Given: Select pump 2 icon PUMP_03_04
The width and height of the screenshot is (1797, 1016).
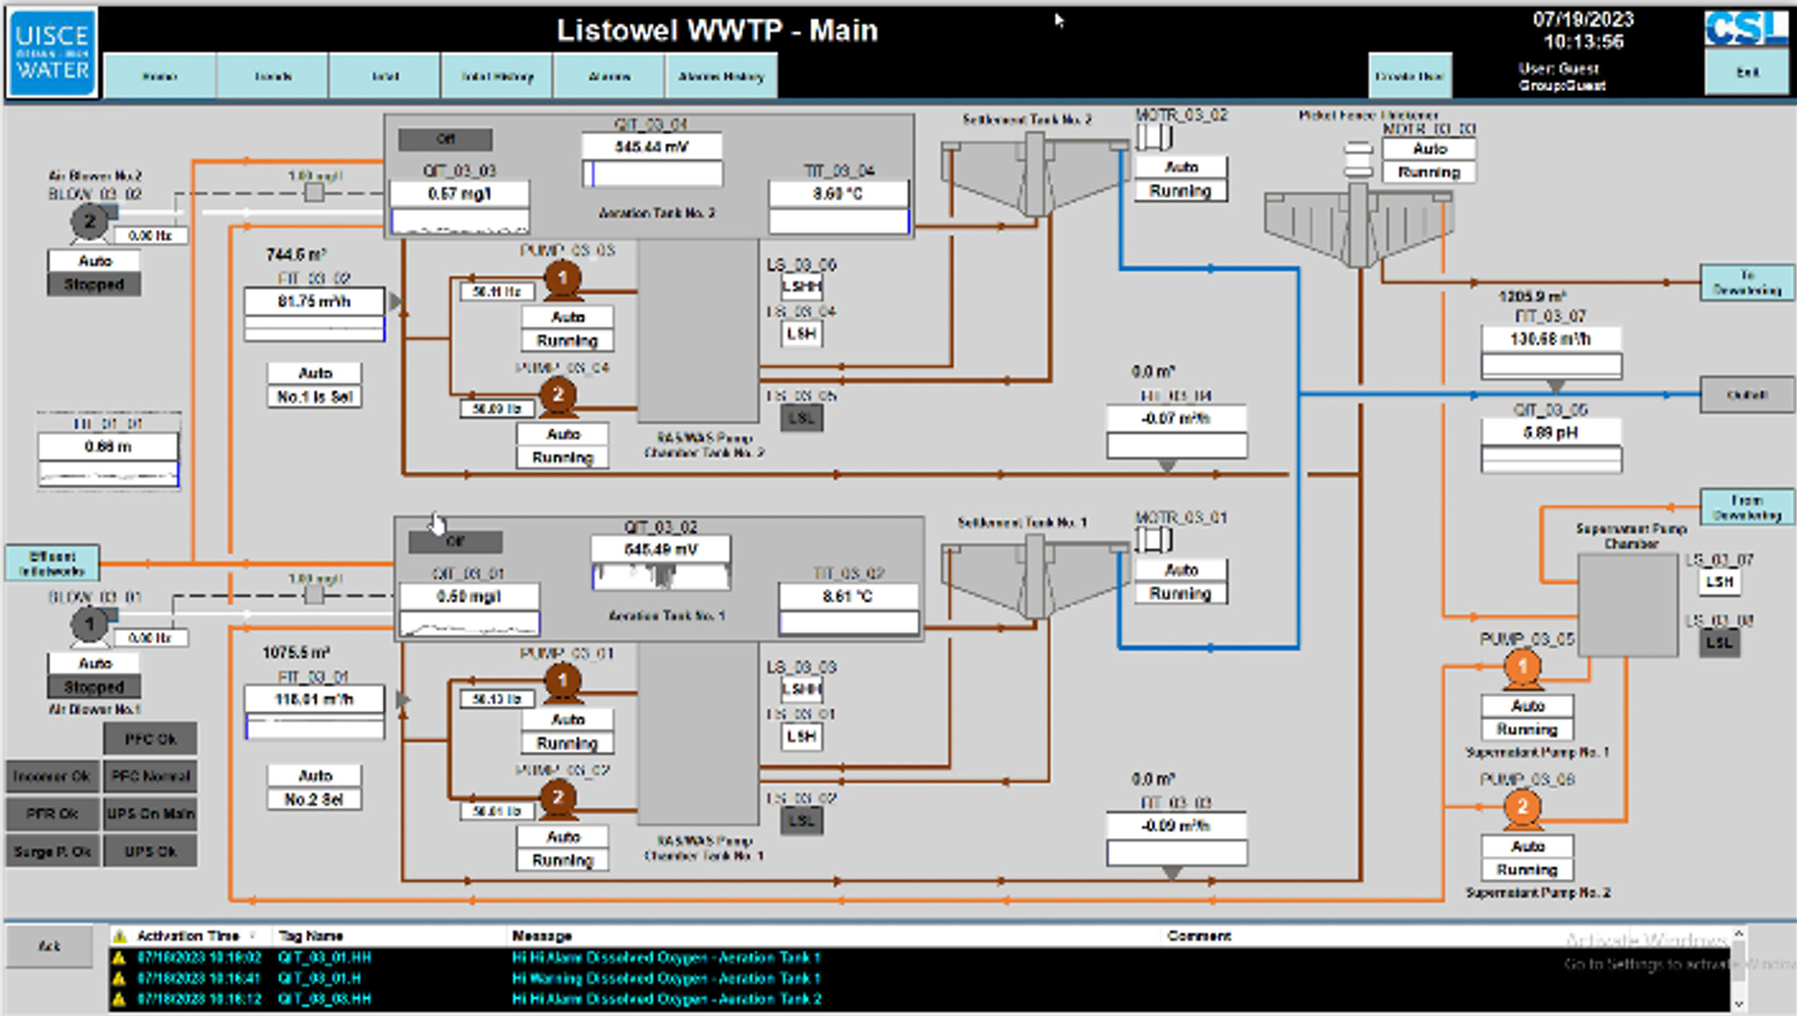Looking at the screenshot, I should point(558,395).
